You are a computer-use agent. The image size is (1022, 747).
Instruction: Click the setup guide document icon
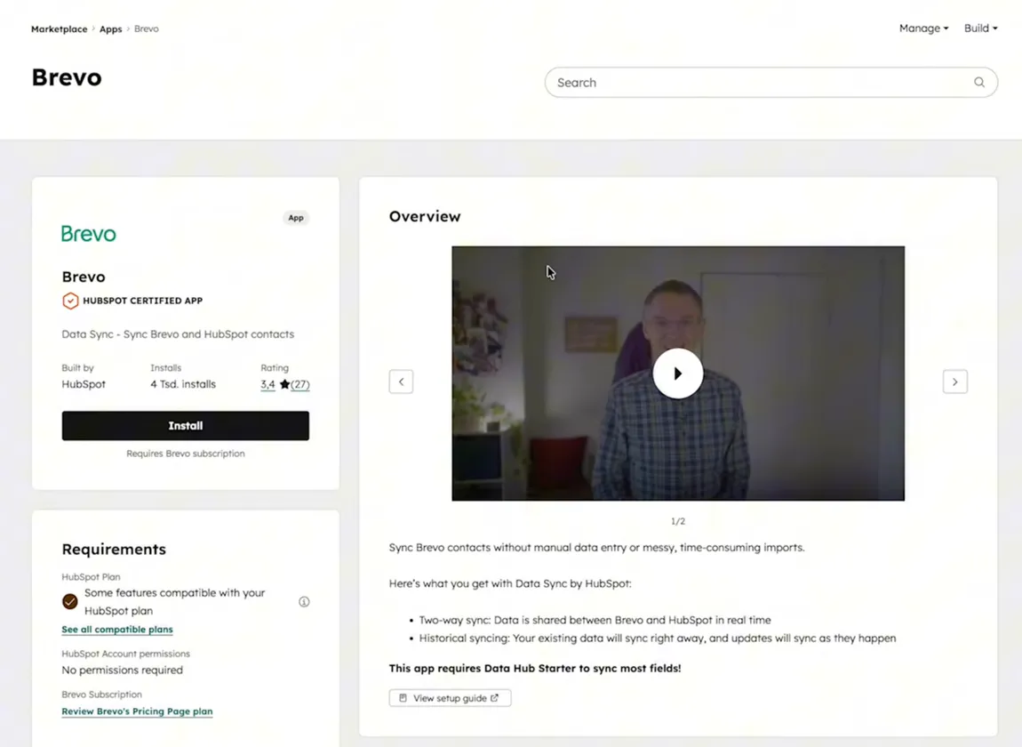[403, 698]
